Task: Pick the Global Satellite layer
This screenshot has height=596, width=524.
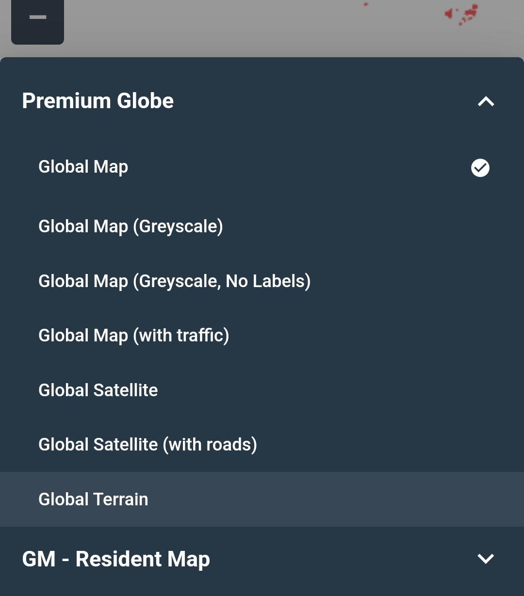Action: click(262, 390)
